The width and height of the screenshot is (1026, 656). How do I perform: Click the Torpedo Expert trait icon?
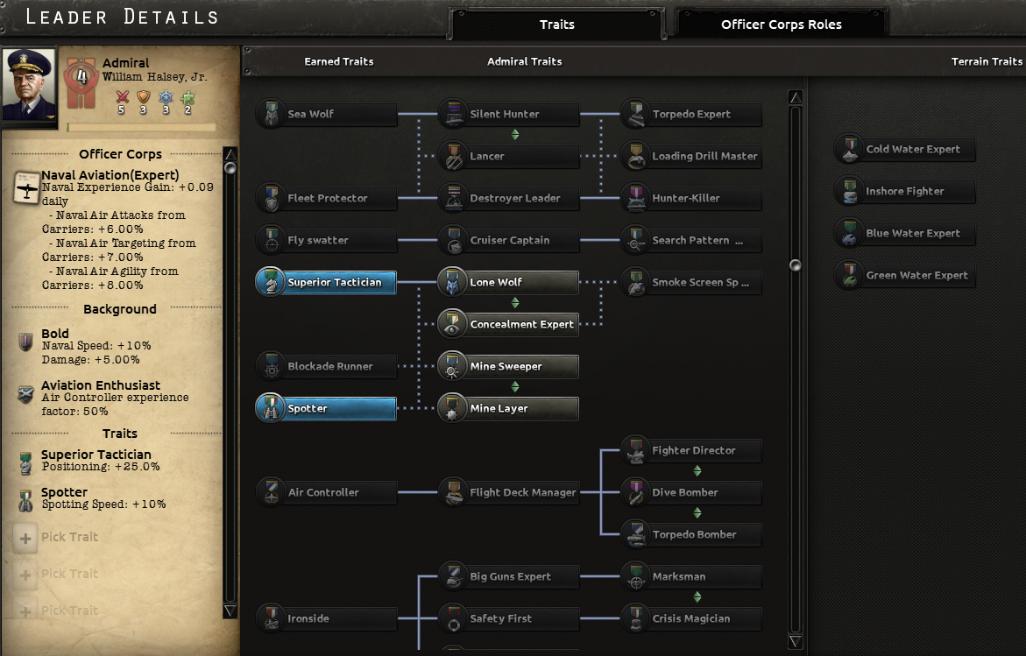coord(636,114)
